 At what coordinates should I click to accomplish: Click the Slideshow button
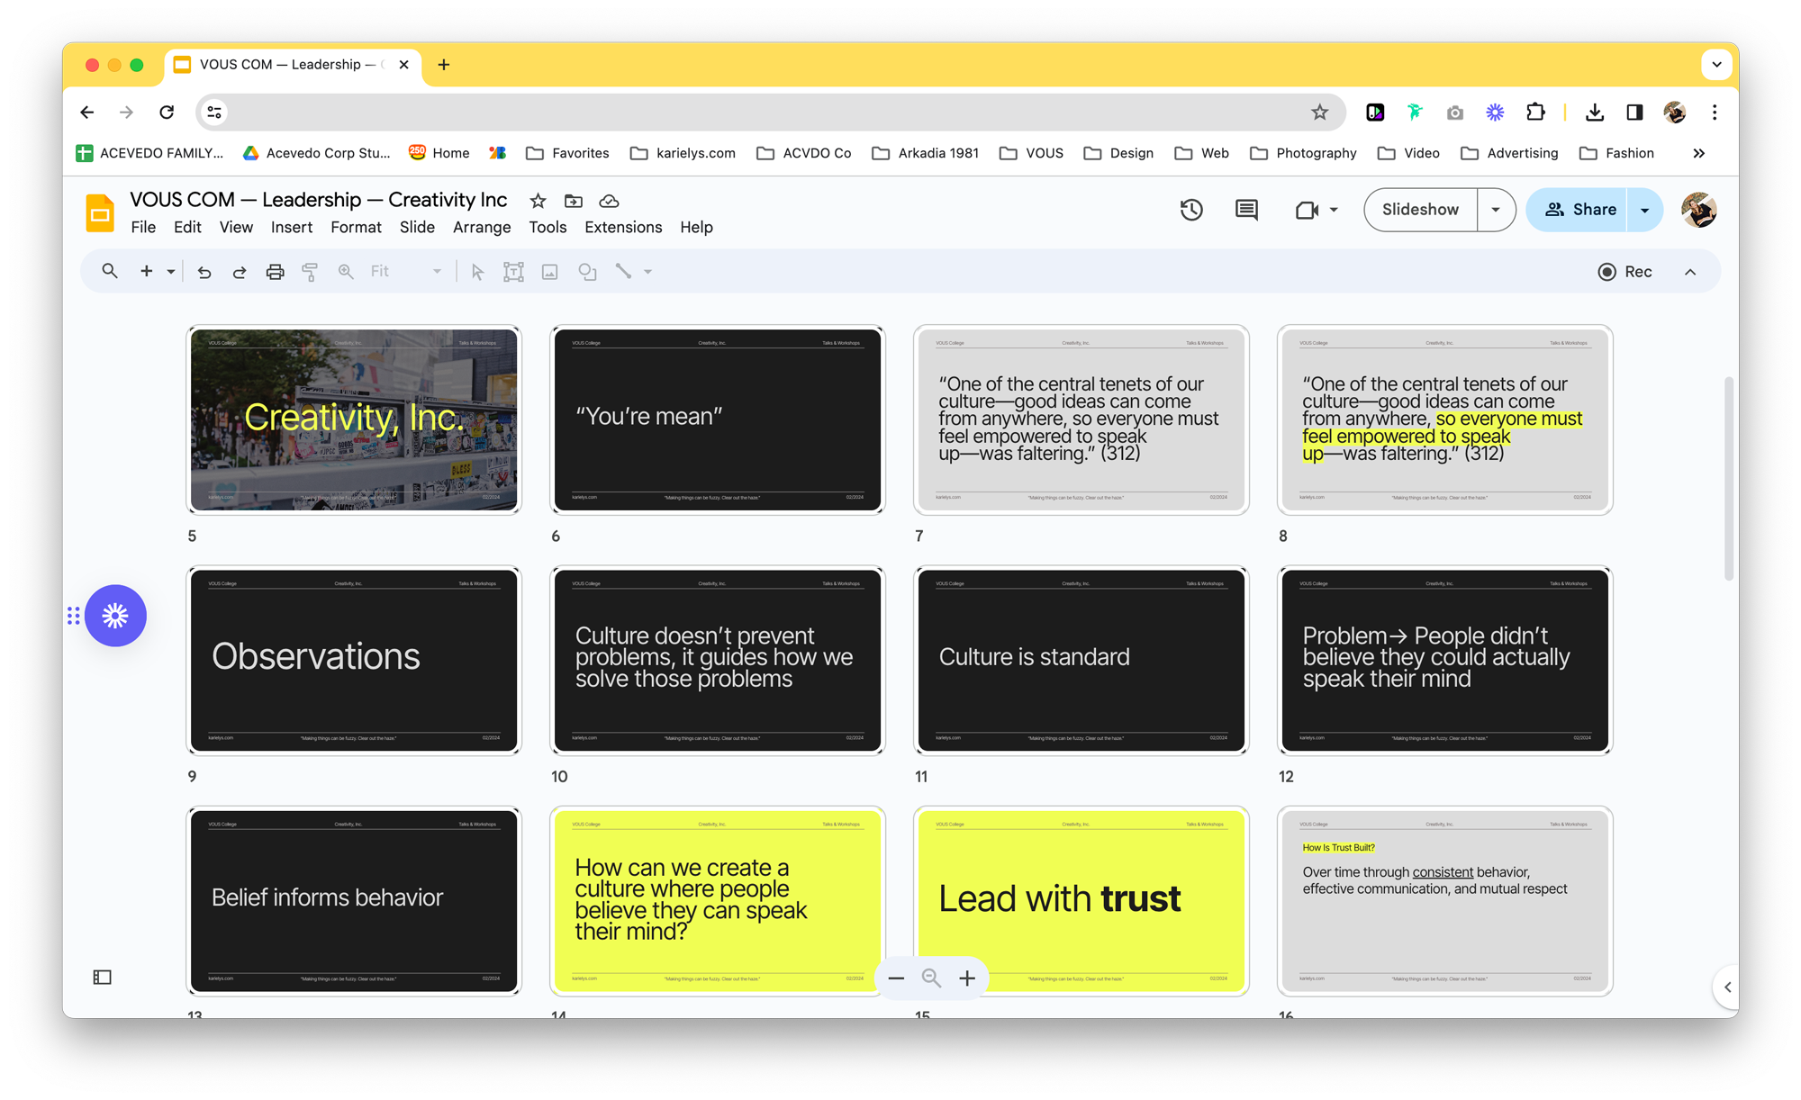[x=1420, y=210]
